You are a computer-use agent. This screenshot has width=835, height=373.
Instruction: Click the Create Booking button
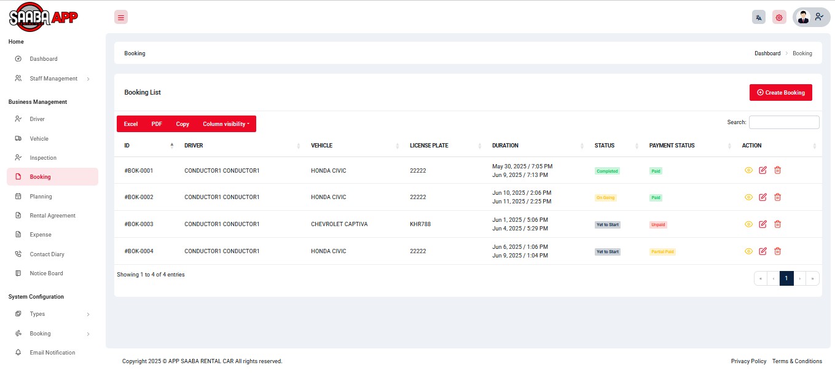coord(780,93)
